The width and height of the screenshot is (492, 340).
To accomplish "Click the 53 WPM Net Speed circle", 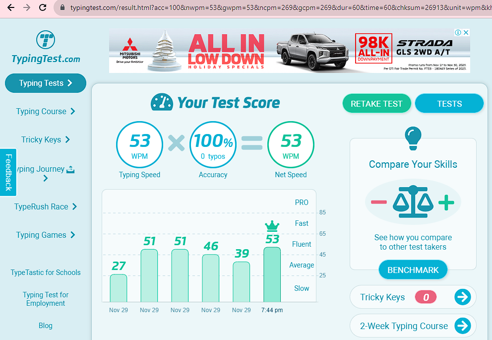I will tap(291, 145).
